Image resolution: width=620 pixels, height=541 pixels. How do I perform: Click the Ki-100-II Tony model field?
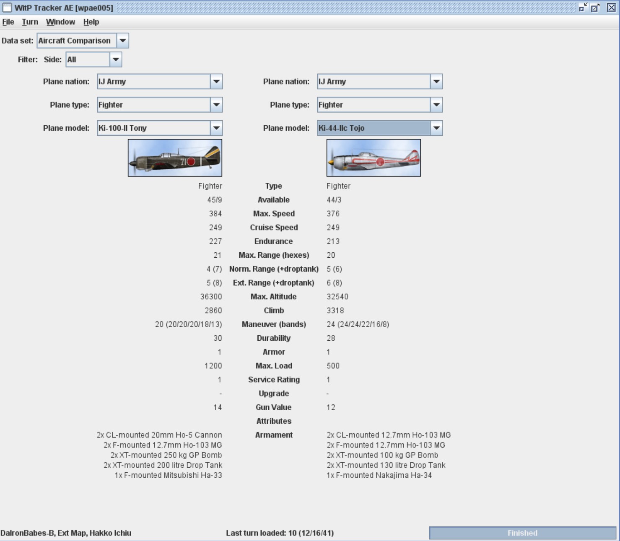click(x=154, y=128)
